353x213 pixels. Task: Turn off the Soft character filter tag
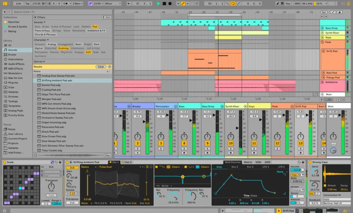point(88,52)
